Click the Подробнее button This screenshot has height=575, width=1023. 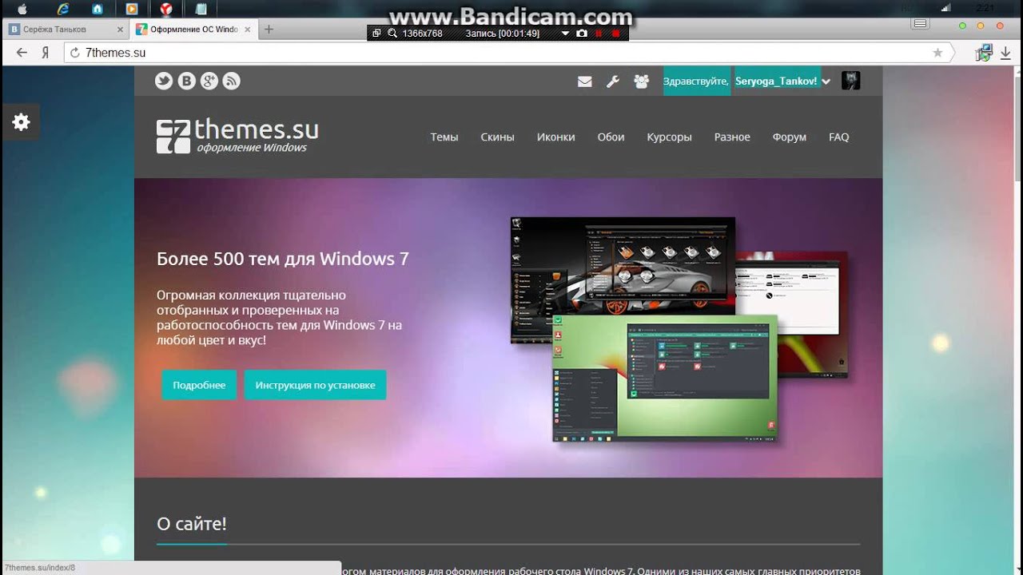click(199, 385)
